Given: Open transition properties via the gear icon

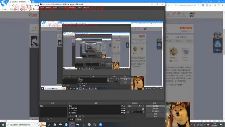Looking at the screenshot, I should 143,109.
